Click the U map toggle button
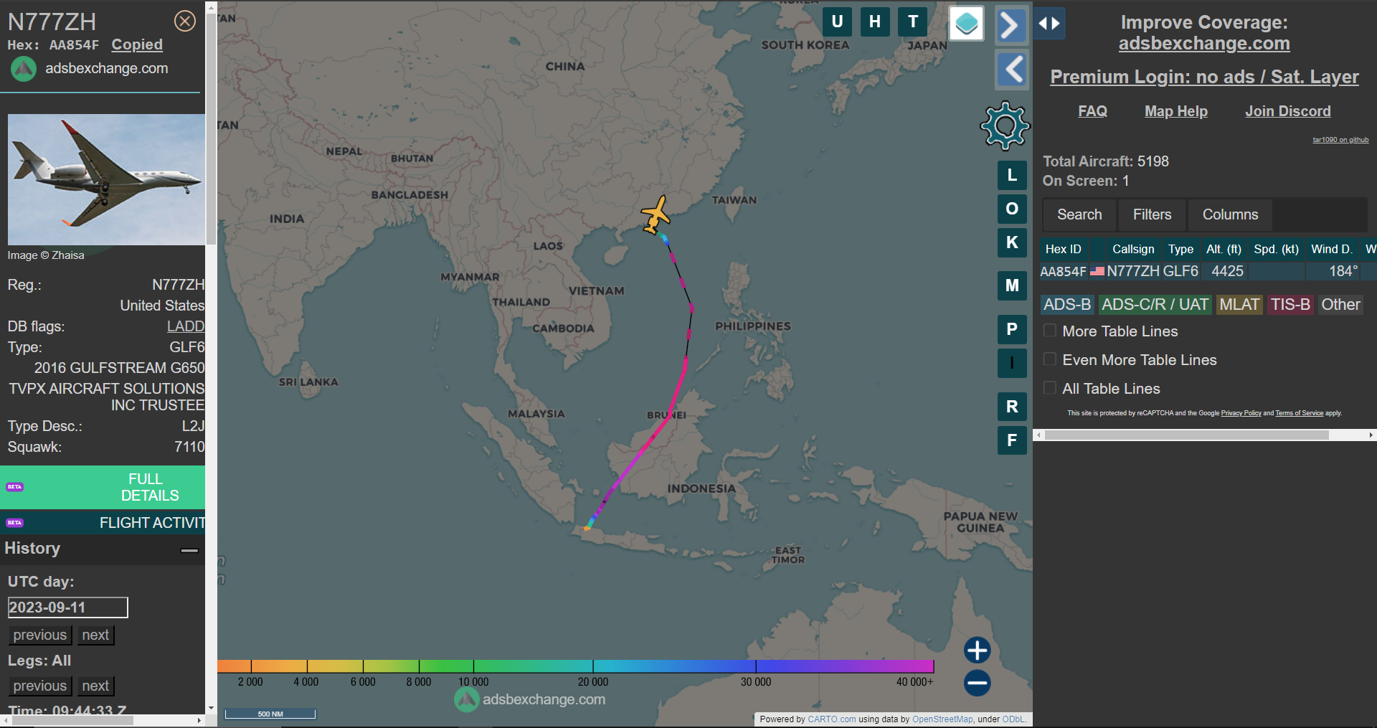Image resolution: width=1377 pixels, height=728 pixels. [x=837, y=22]
